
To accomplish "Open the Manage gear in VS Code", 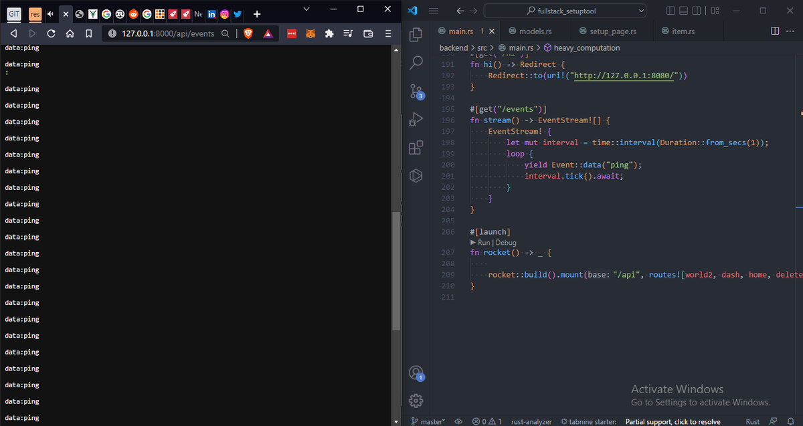I will [x=416, y=401].
